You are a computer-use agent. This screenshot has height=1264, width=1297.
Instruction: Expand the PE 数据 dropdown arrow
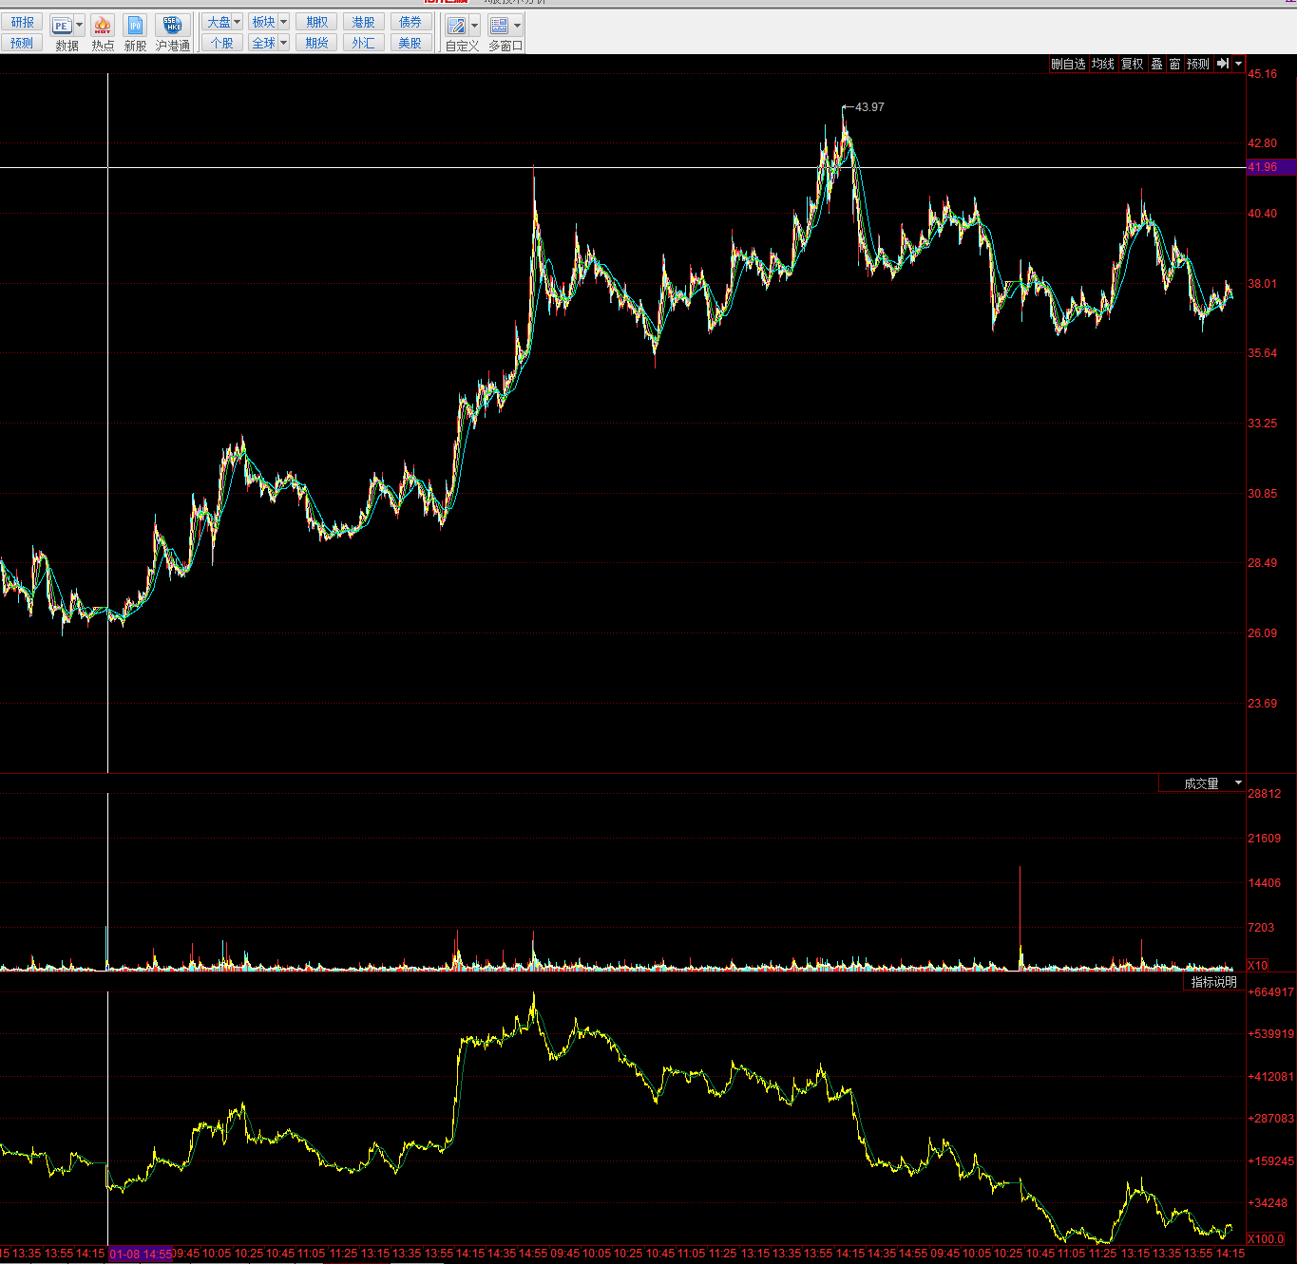tap(79, 26)
